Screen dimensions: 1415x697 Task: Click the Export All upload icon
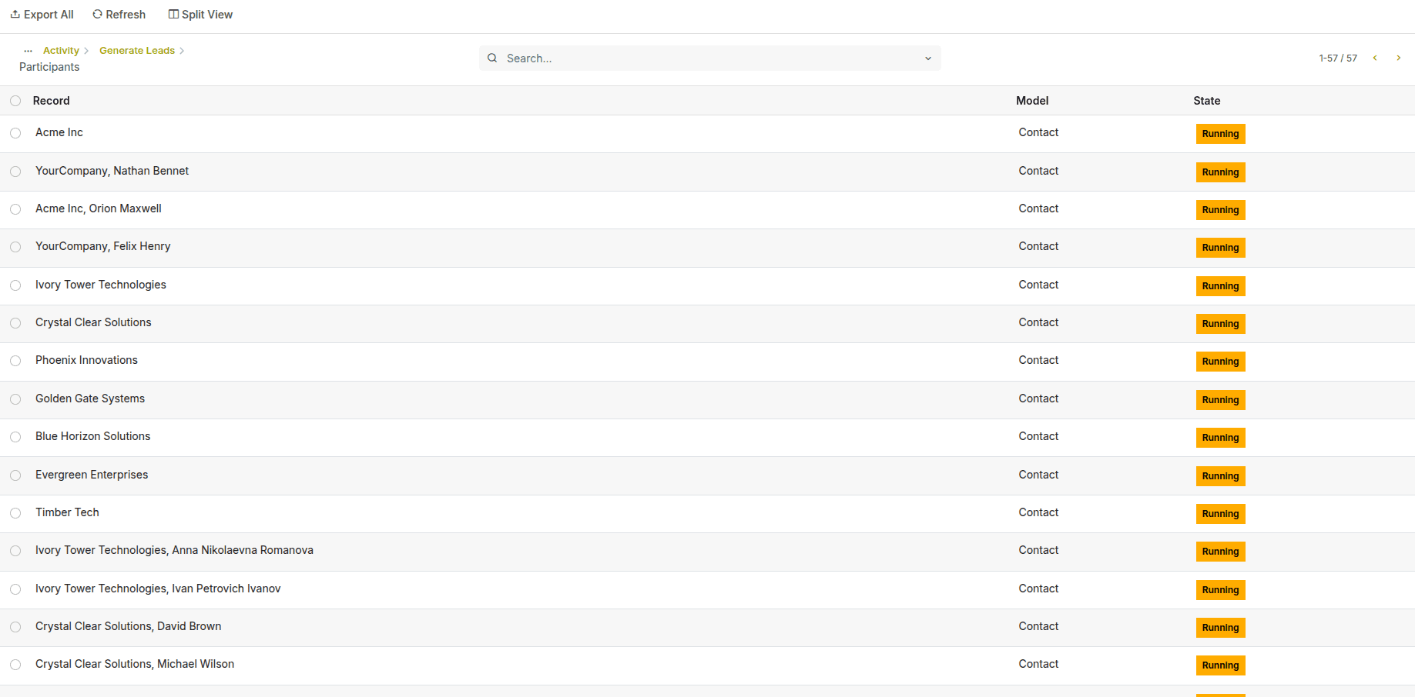[15, 14]
